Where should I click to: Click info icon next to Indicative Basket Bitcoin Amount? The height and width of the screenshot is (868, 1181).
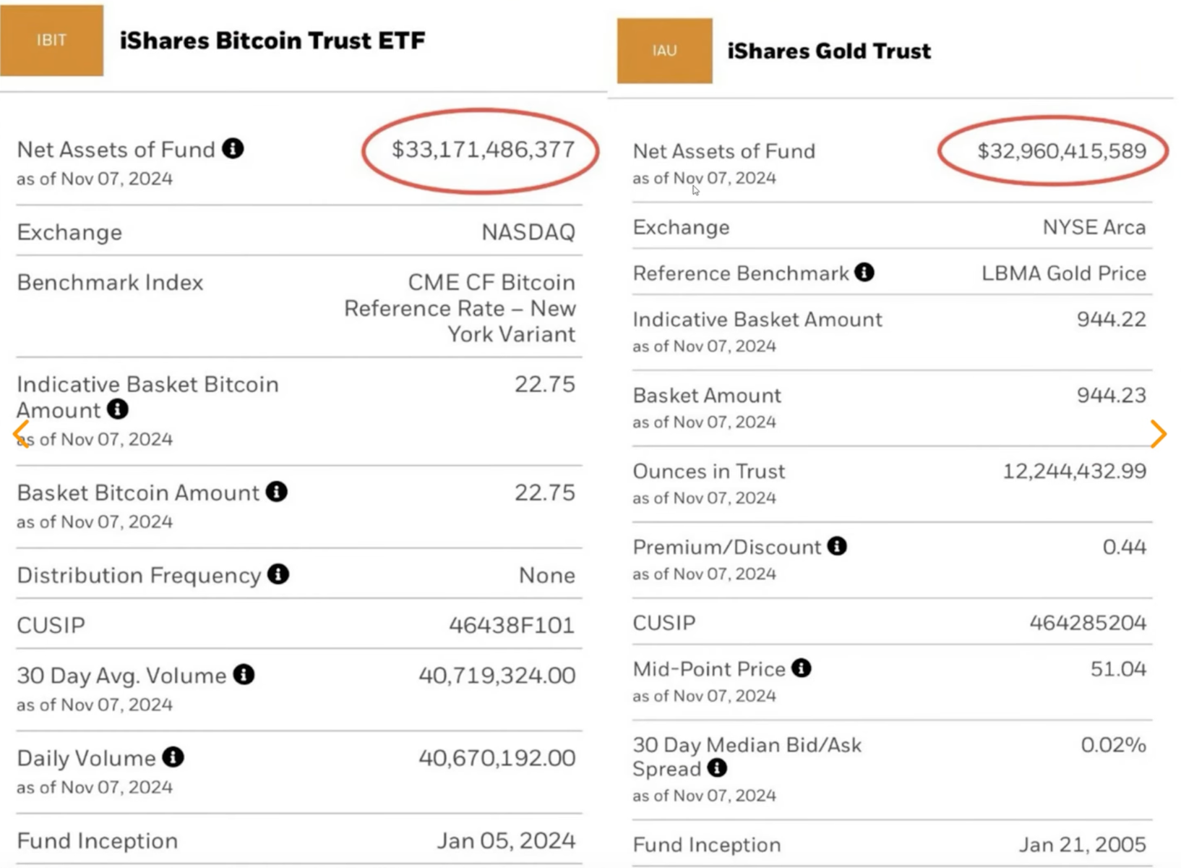coord(118,409)
